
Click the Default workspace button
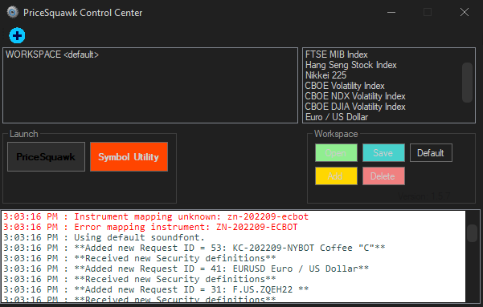point(431,153)
